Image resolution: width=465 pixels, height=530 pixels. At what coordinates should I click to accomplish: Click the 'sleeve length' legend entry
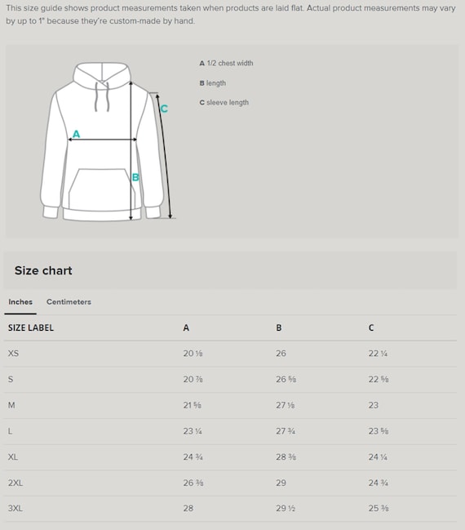pyautogui.click(x=224, y=102)
